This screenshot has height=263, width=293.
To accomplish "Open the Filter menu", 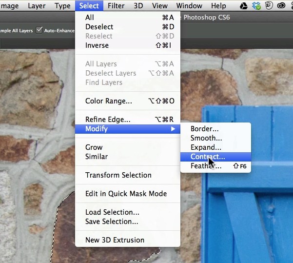I will pyautogui.click(x=116, y=6).
